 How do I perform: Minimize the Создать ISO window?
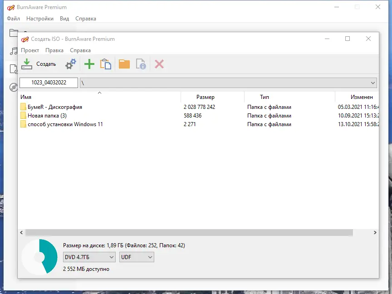[x=327, y=39]
